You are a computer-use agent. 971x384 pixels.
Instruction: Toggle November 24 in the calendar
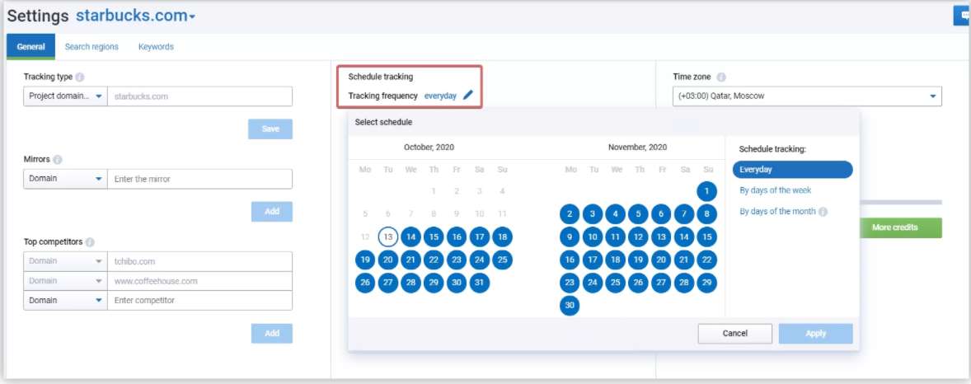click(x=592, y=283)
